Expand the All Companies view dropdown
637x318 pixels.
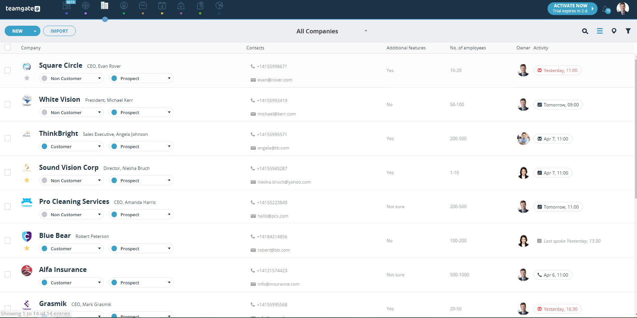[366, 31]
